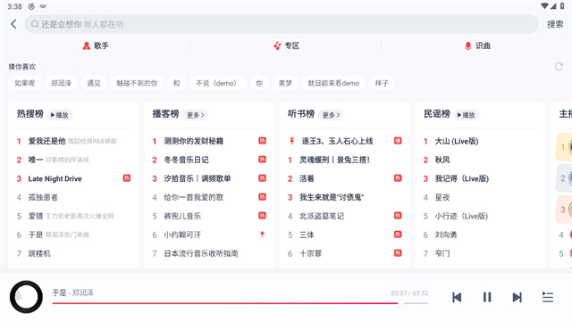Open the 歌手 section
The height and width of the screenshot is (321, 572).
[x=96, y=45]
